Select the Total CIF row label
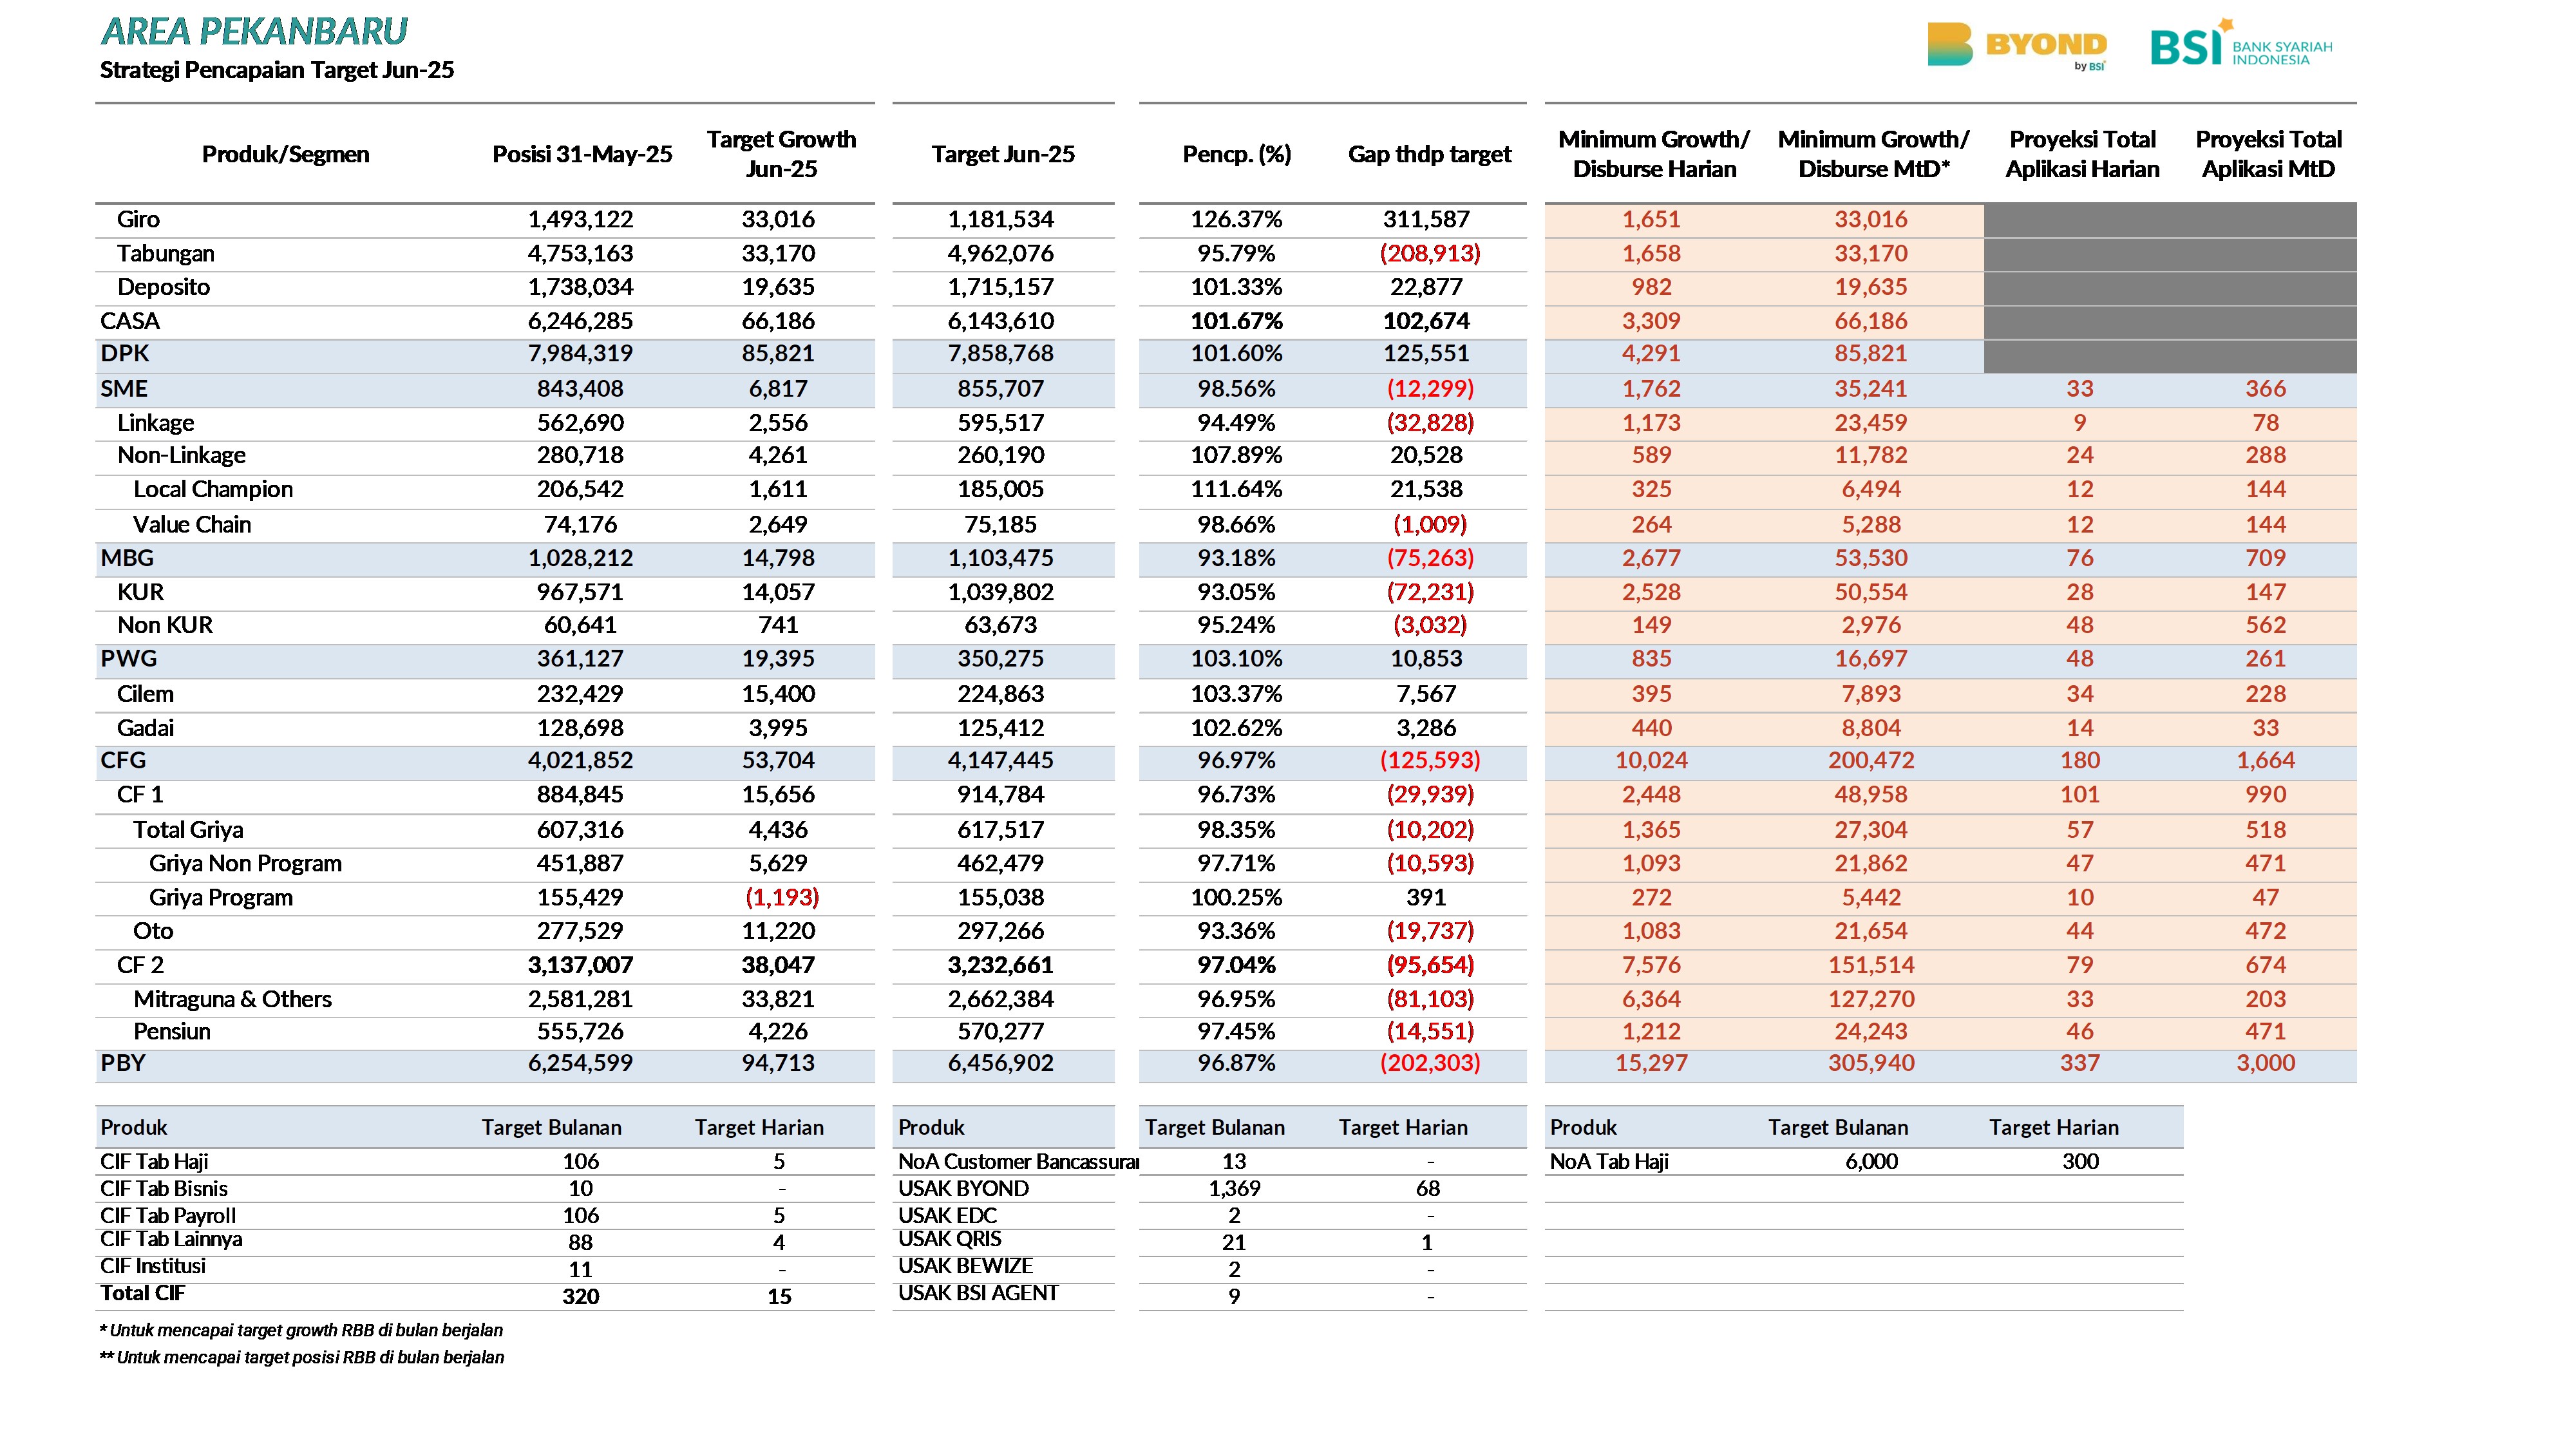 (142, 1293)
